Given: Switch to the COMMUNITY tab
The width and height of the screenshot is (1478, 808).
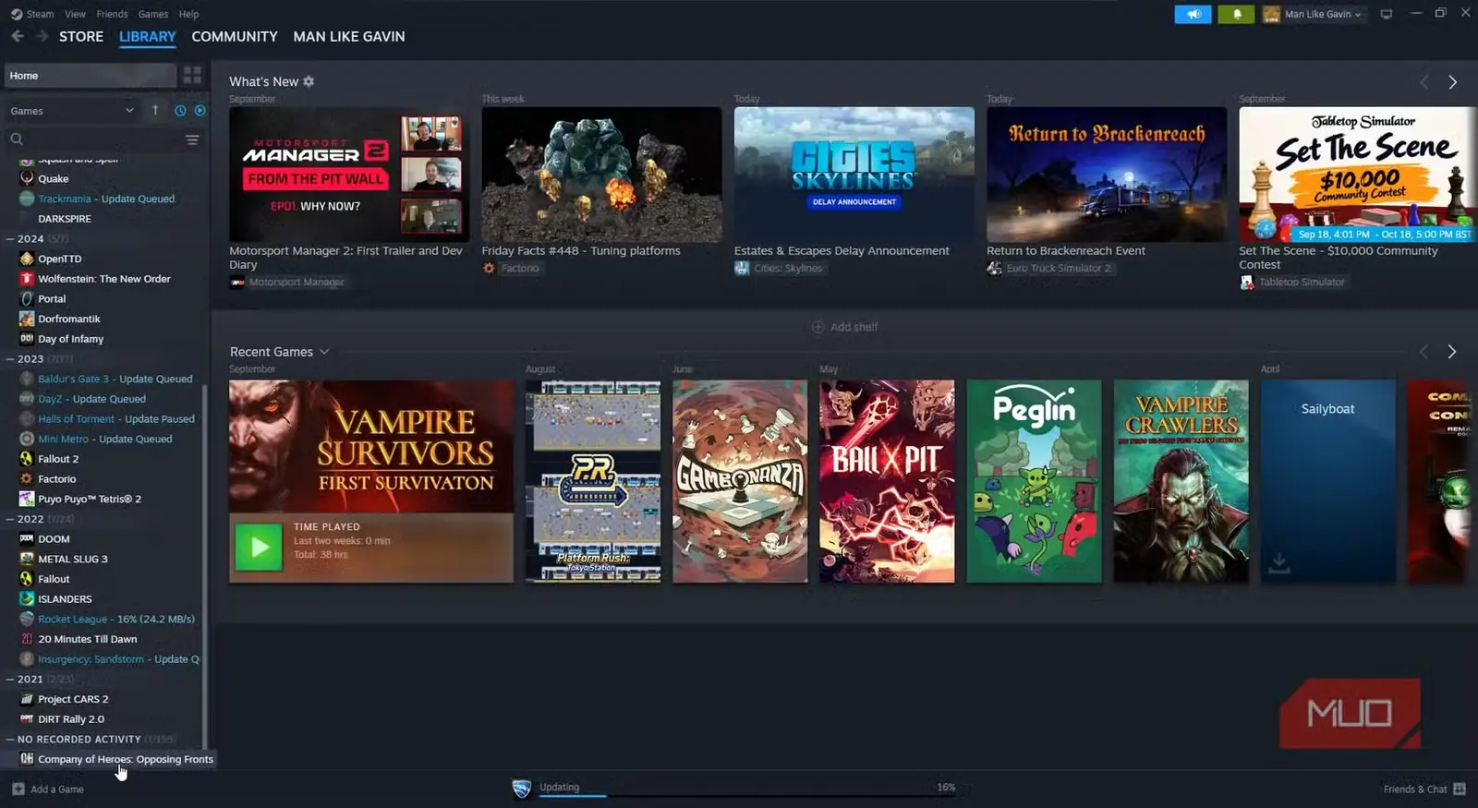Looking at the screenshot, I should (235, 36).
